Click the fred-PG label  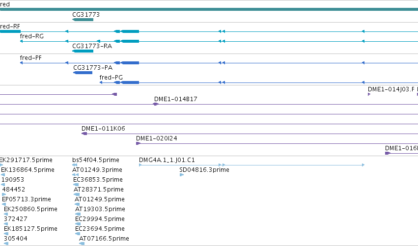point(111,78)
